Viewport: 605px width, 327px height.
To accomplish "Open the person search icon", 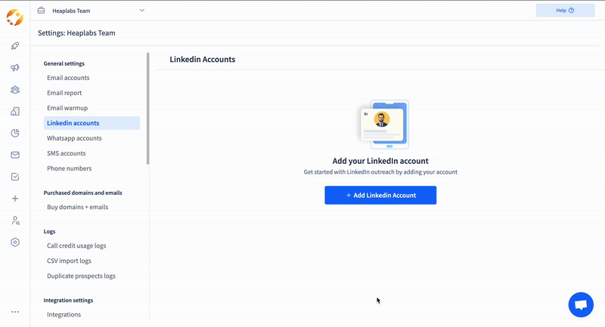I will pos(15,221).
